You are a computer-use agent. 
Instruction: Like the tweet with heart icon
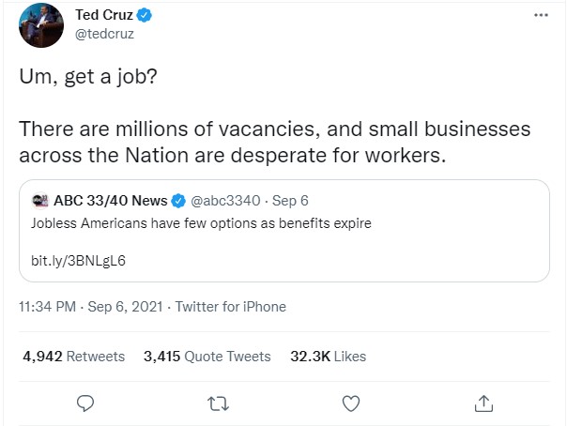pos(351,403)
